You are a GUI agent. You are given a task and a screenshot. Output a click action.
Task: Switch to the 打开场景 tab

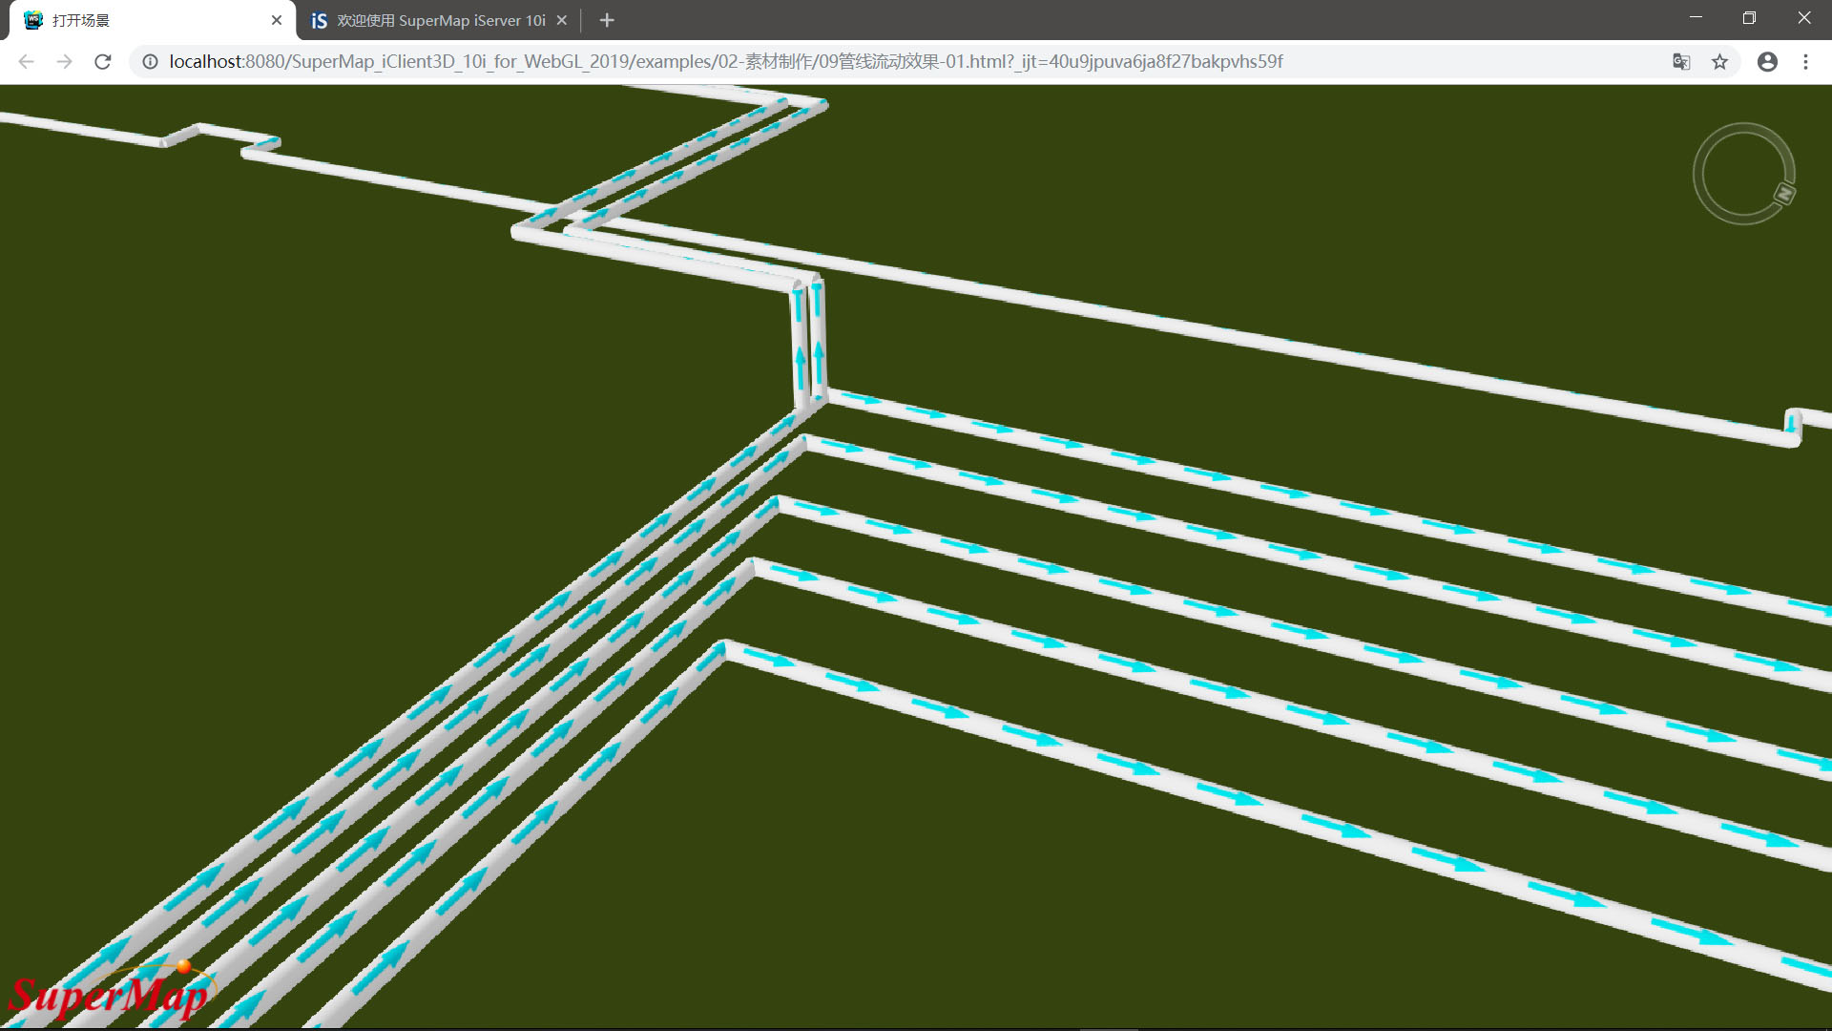(143, 20)
